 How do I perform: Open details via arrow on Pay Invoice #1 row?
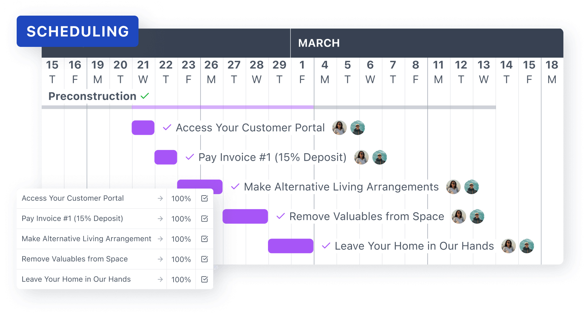pyautogui.click(x=160, y=218)
